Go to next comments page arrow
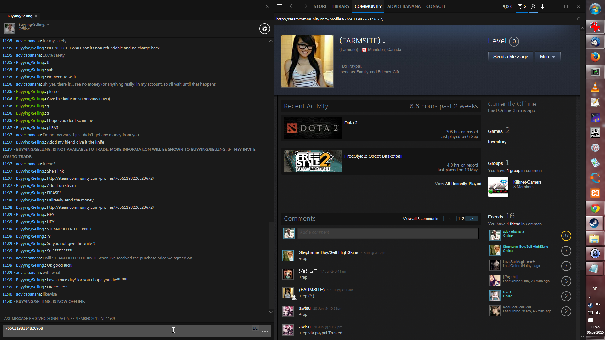This screenshot has height=340, width=605. tap(471, 218)
